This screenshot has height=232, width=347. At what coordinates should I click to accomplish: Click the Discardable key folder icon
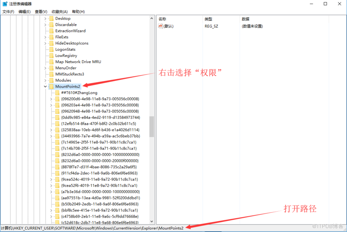(51, 25)
